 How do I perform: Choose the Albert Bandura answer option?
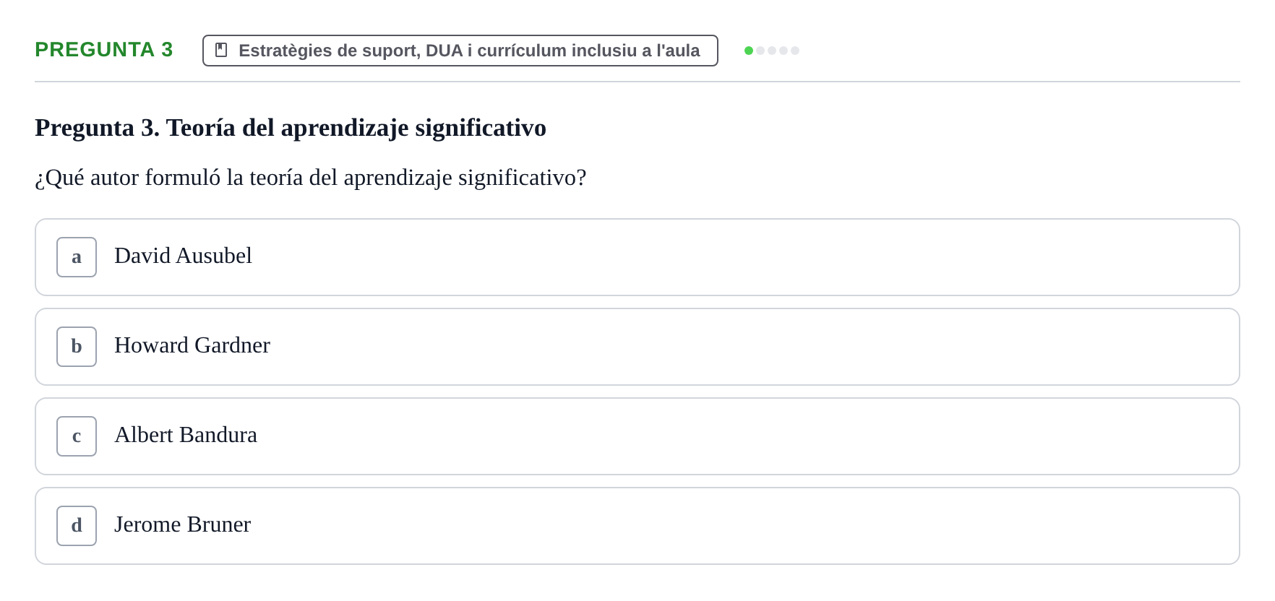pyautogui.click(x=637, y=436)
